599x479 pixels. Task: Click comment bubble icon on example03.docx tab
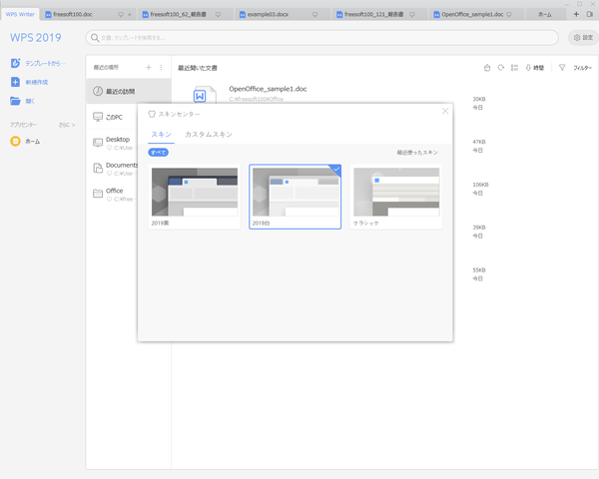315,15
